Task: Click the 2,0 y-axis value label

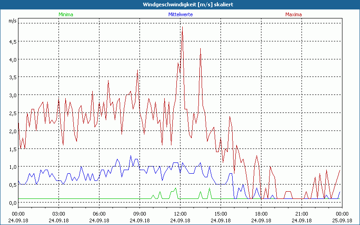Action: point(13,131)
